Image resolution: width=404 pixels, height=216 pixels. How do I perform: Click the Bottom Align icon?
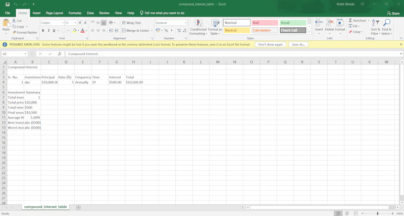[x=104, y=23]
